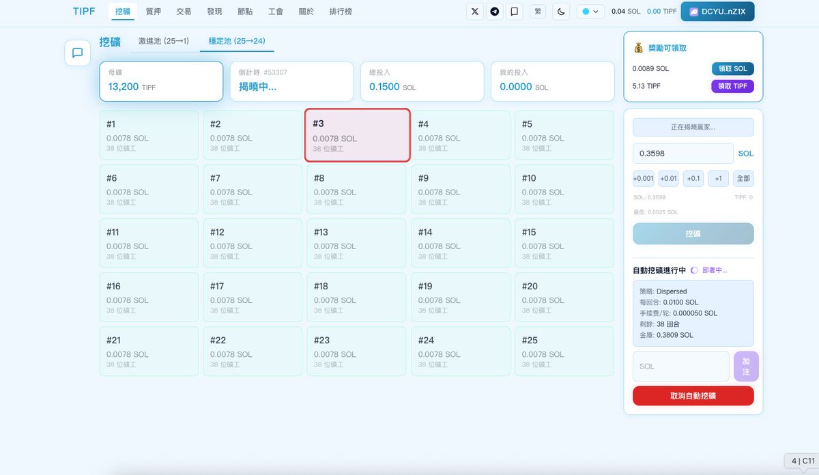This screenshot has width=819, height=475.
Task: Select mining tile #20
Action: click(564, 297)
